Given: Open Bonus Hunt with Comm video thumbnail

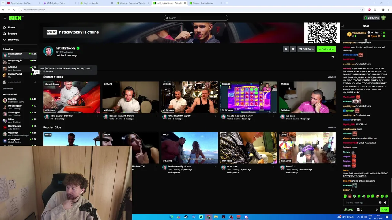Looking at the screenshot, I should coord(131,97).
